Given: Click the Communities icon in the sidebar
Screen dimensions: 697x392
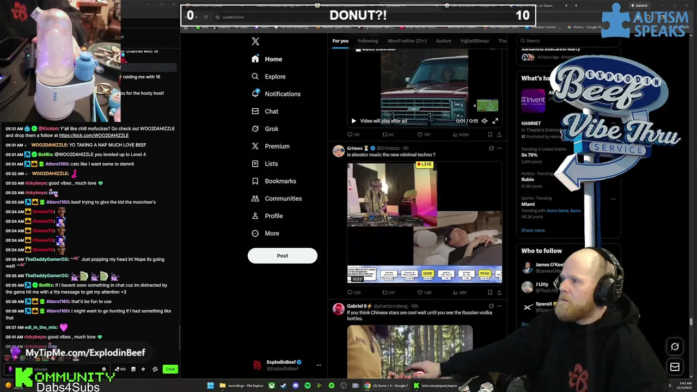Looking at the screenshot, I should [255, 198].
